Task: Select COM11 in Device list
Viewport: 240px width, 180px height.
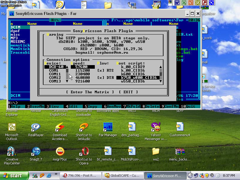Action: (55, 74)
